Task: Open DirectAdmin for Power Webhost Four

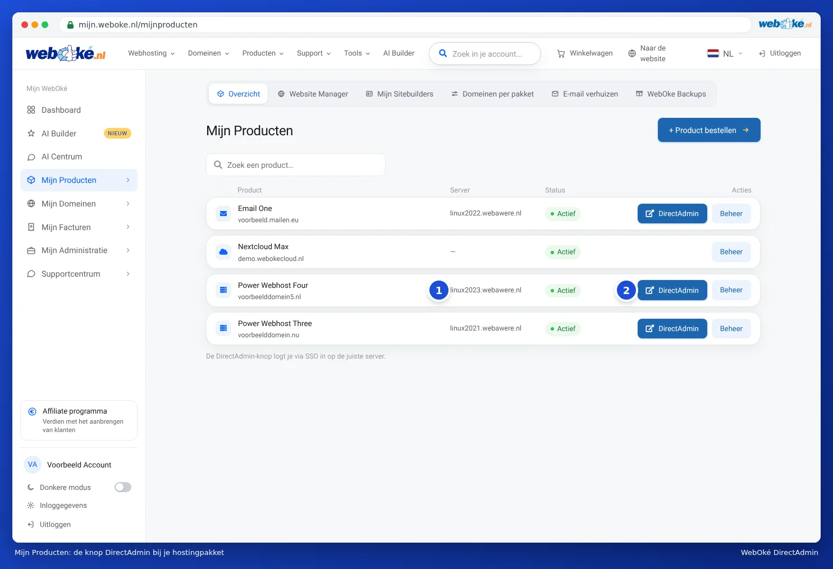Action: [x=672, y=290]
